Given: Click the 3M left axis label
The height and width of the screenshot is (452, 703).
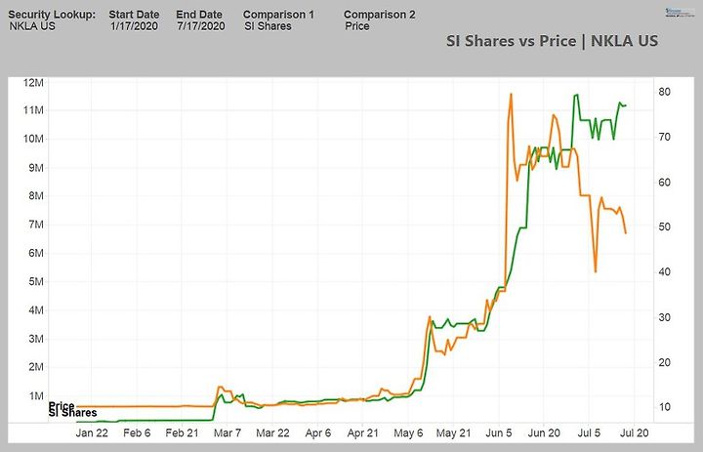Looking at the screenshot, I should [x=37, y=339].
